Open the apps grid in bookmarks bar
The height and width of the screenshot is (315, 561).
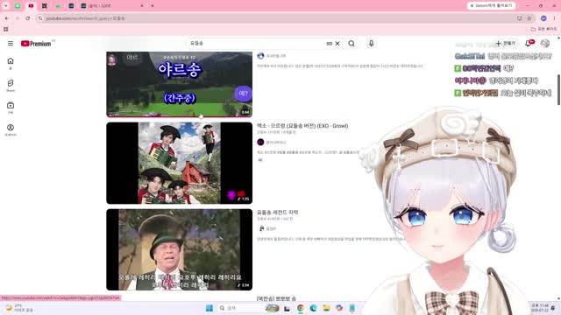(x=6, y=29)
